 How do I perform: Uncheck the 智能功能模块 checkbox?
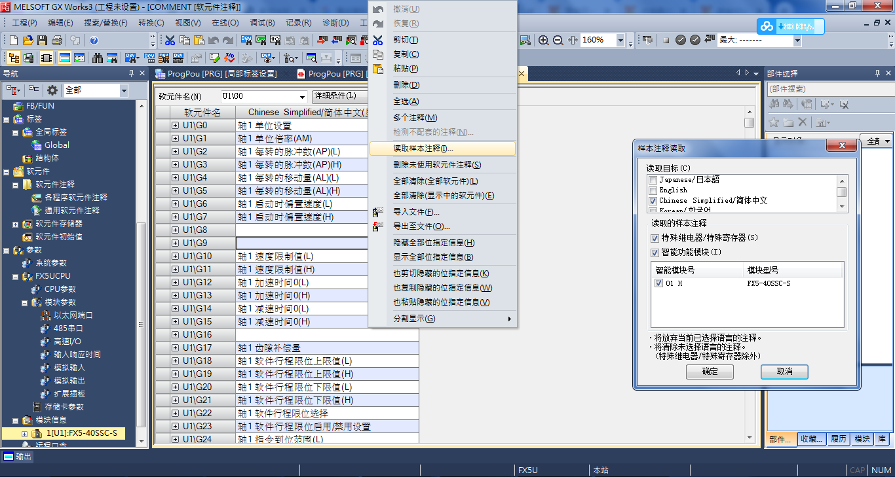[x=655, y=253]
